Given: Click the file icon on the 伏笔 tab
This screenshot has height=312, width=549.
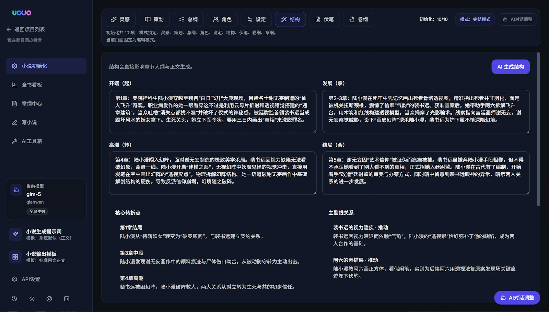Looking at the screenshot, I should pyautogui.click(x=318, y=20).
